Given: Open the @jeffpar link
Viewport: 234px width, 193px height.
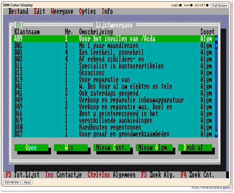Looking at the screenshot, I should click(226, 188).
